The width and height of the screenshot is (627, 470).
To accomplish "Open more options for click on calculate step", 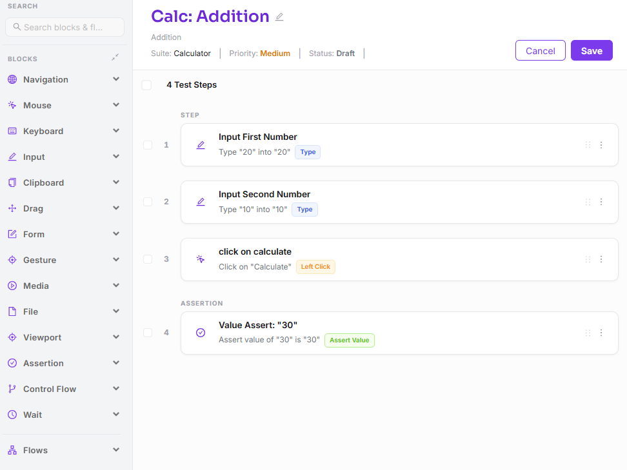I will point(601,259).
